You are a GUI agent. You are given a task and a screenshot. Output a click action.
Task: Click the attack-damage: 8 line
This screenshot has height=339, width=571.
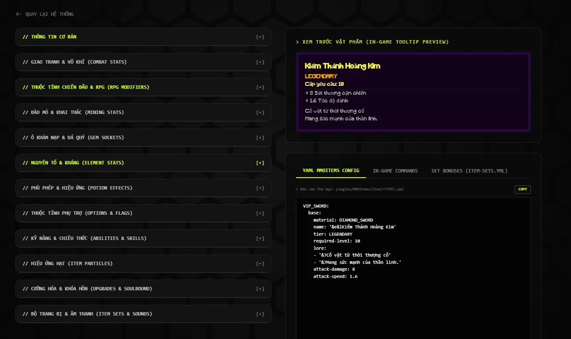(334, 269)
